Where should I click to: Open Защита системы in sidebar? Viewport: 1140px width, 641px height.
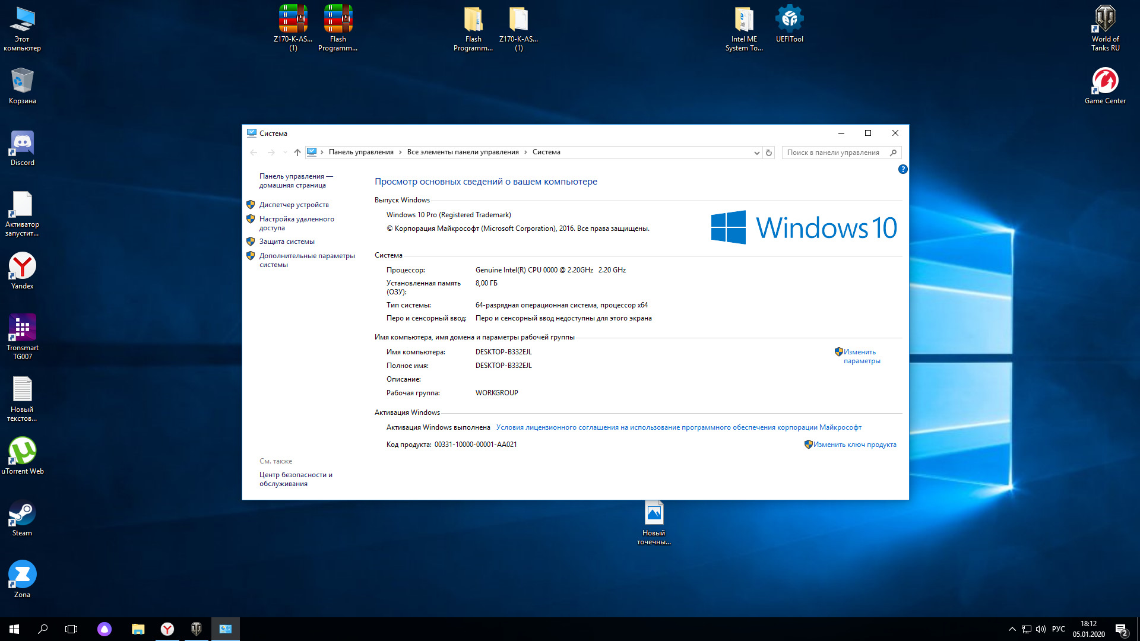[x=287, y=242]
